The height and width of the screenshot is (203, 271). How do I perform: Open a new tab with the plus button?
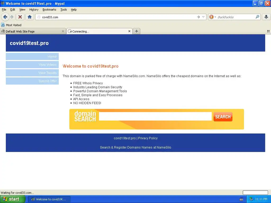tap(137, 31)
